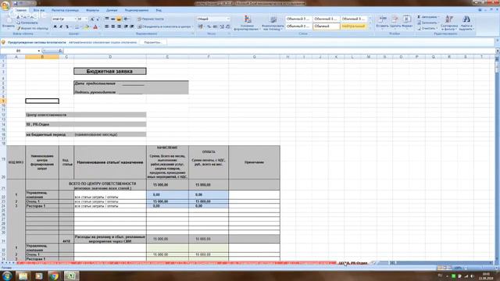Decrease font size with smaller A icon

click(98, 19)
